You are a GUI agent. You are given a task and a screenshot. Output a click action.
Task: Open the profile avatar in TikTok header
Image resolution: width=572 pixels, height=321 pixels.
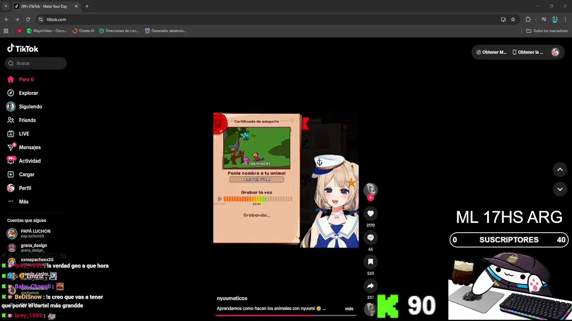[555, 52]
